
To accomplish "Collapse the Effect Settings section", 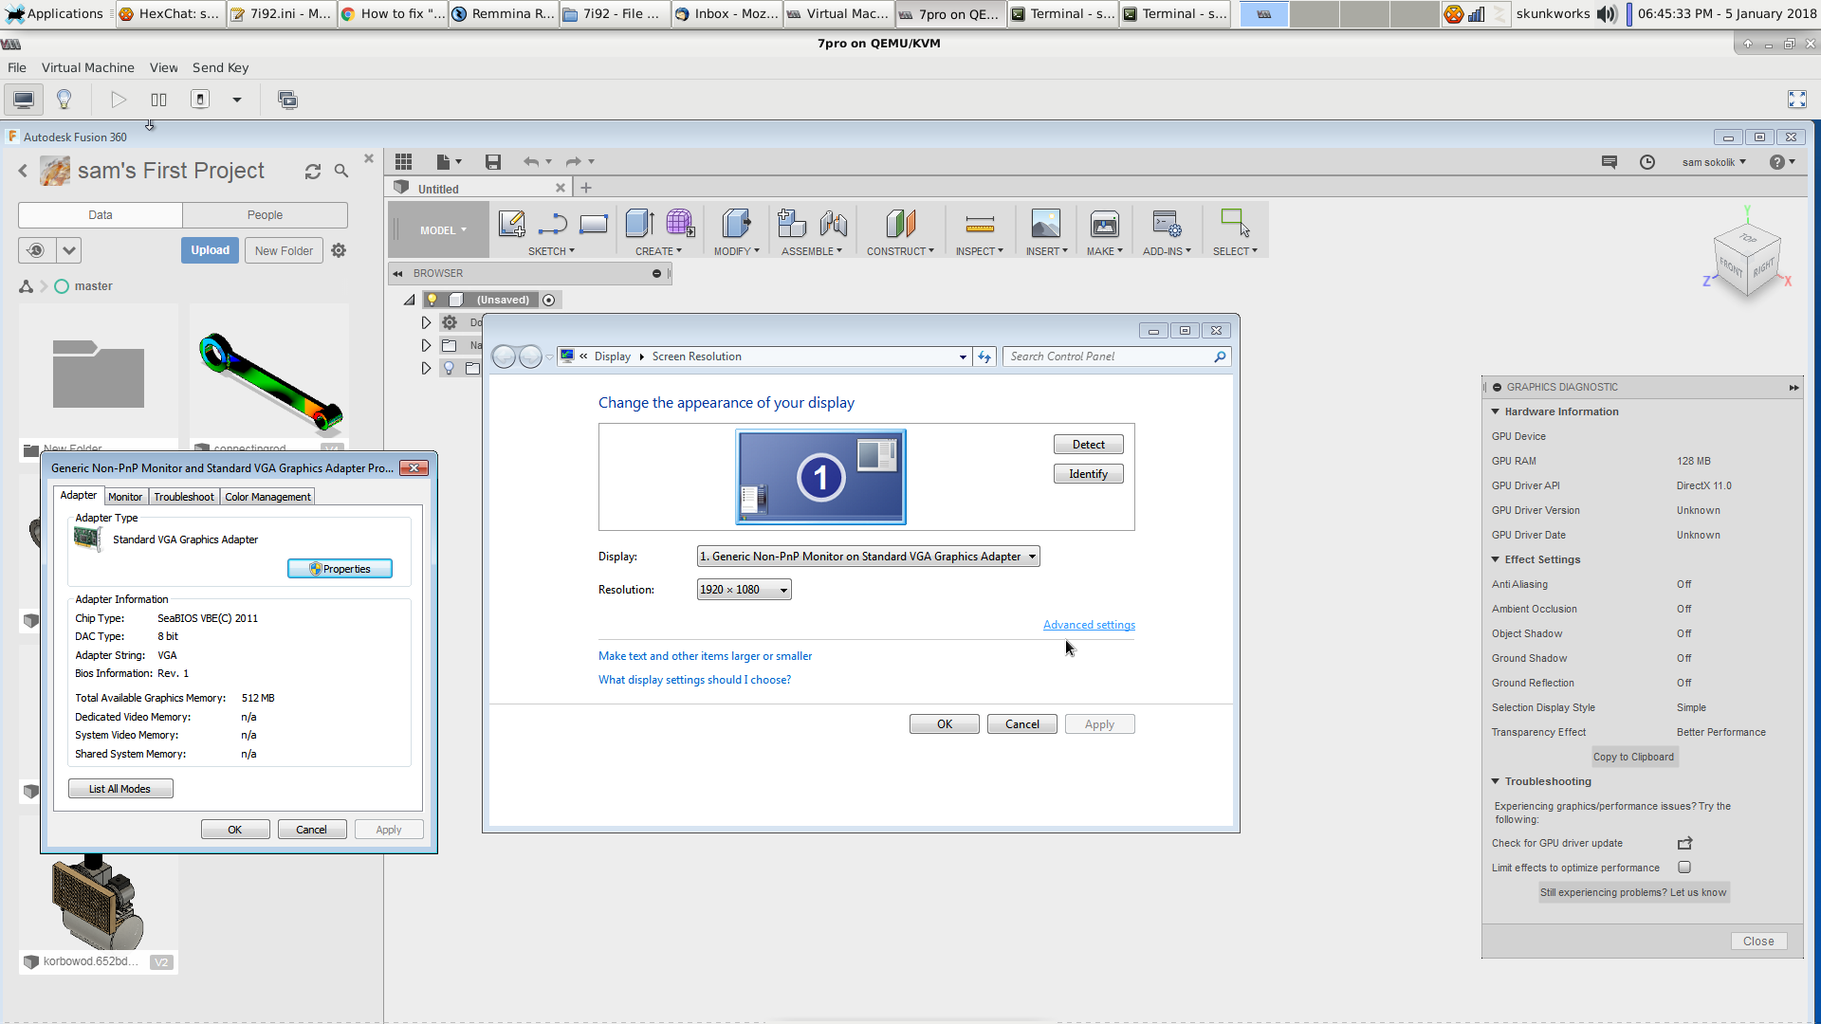I will [1496, 559].
